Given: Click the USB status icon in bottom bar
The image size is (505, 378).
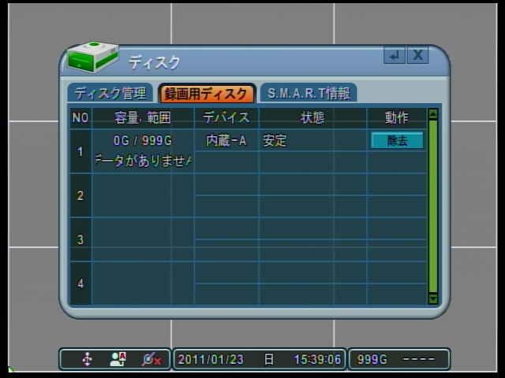Looking at the screenshot, I should [88, 359].
